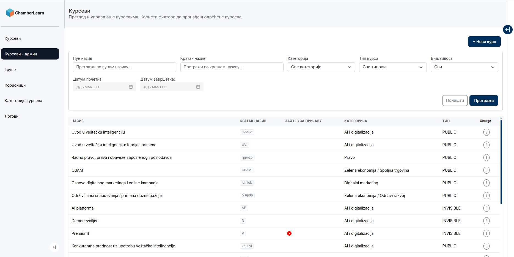
Task: Click the Digitalni marketing category cell
Action: [x=361, y=183]
